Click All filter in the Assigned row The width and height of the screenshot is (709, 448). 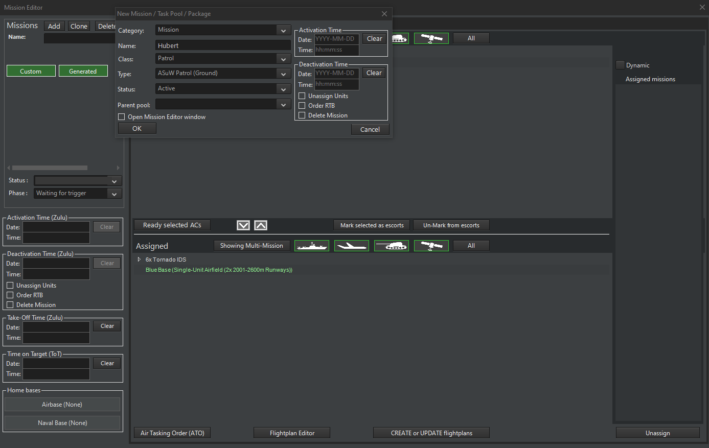[471, 246]
